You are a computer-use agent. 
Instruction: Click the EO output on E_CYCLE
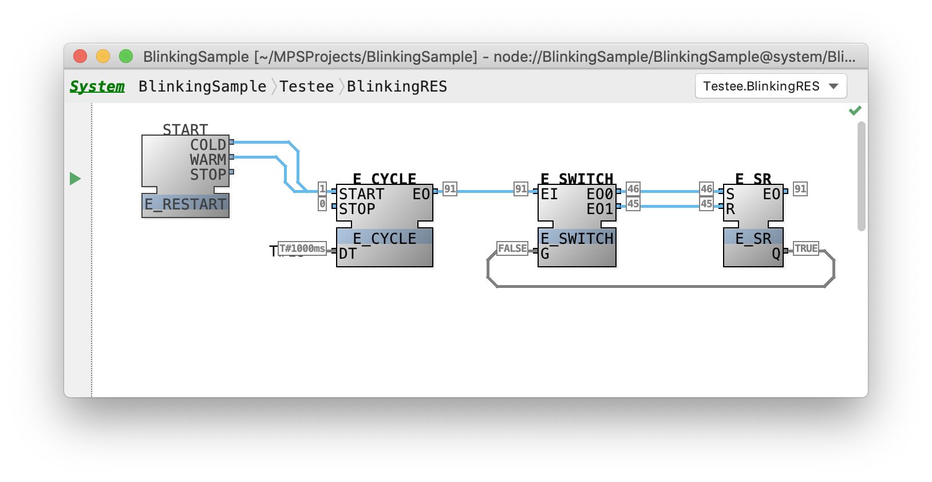point(421,194)
